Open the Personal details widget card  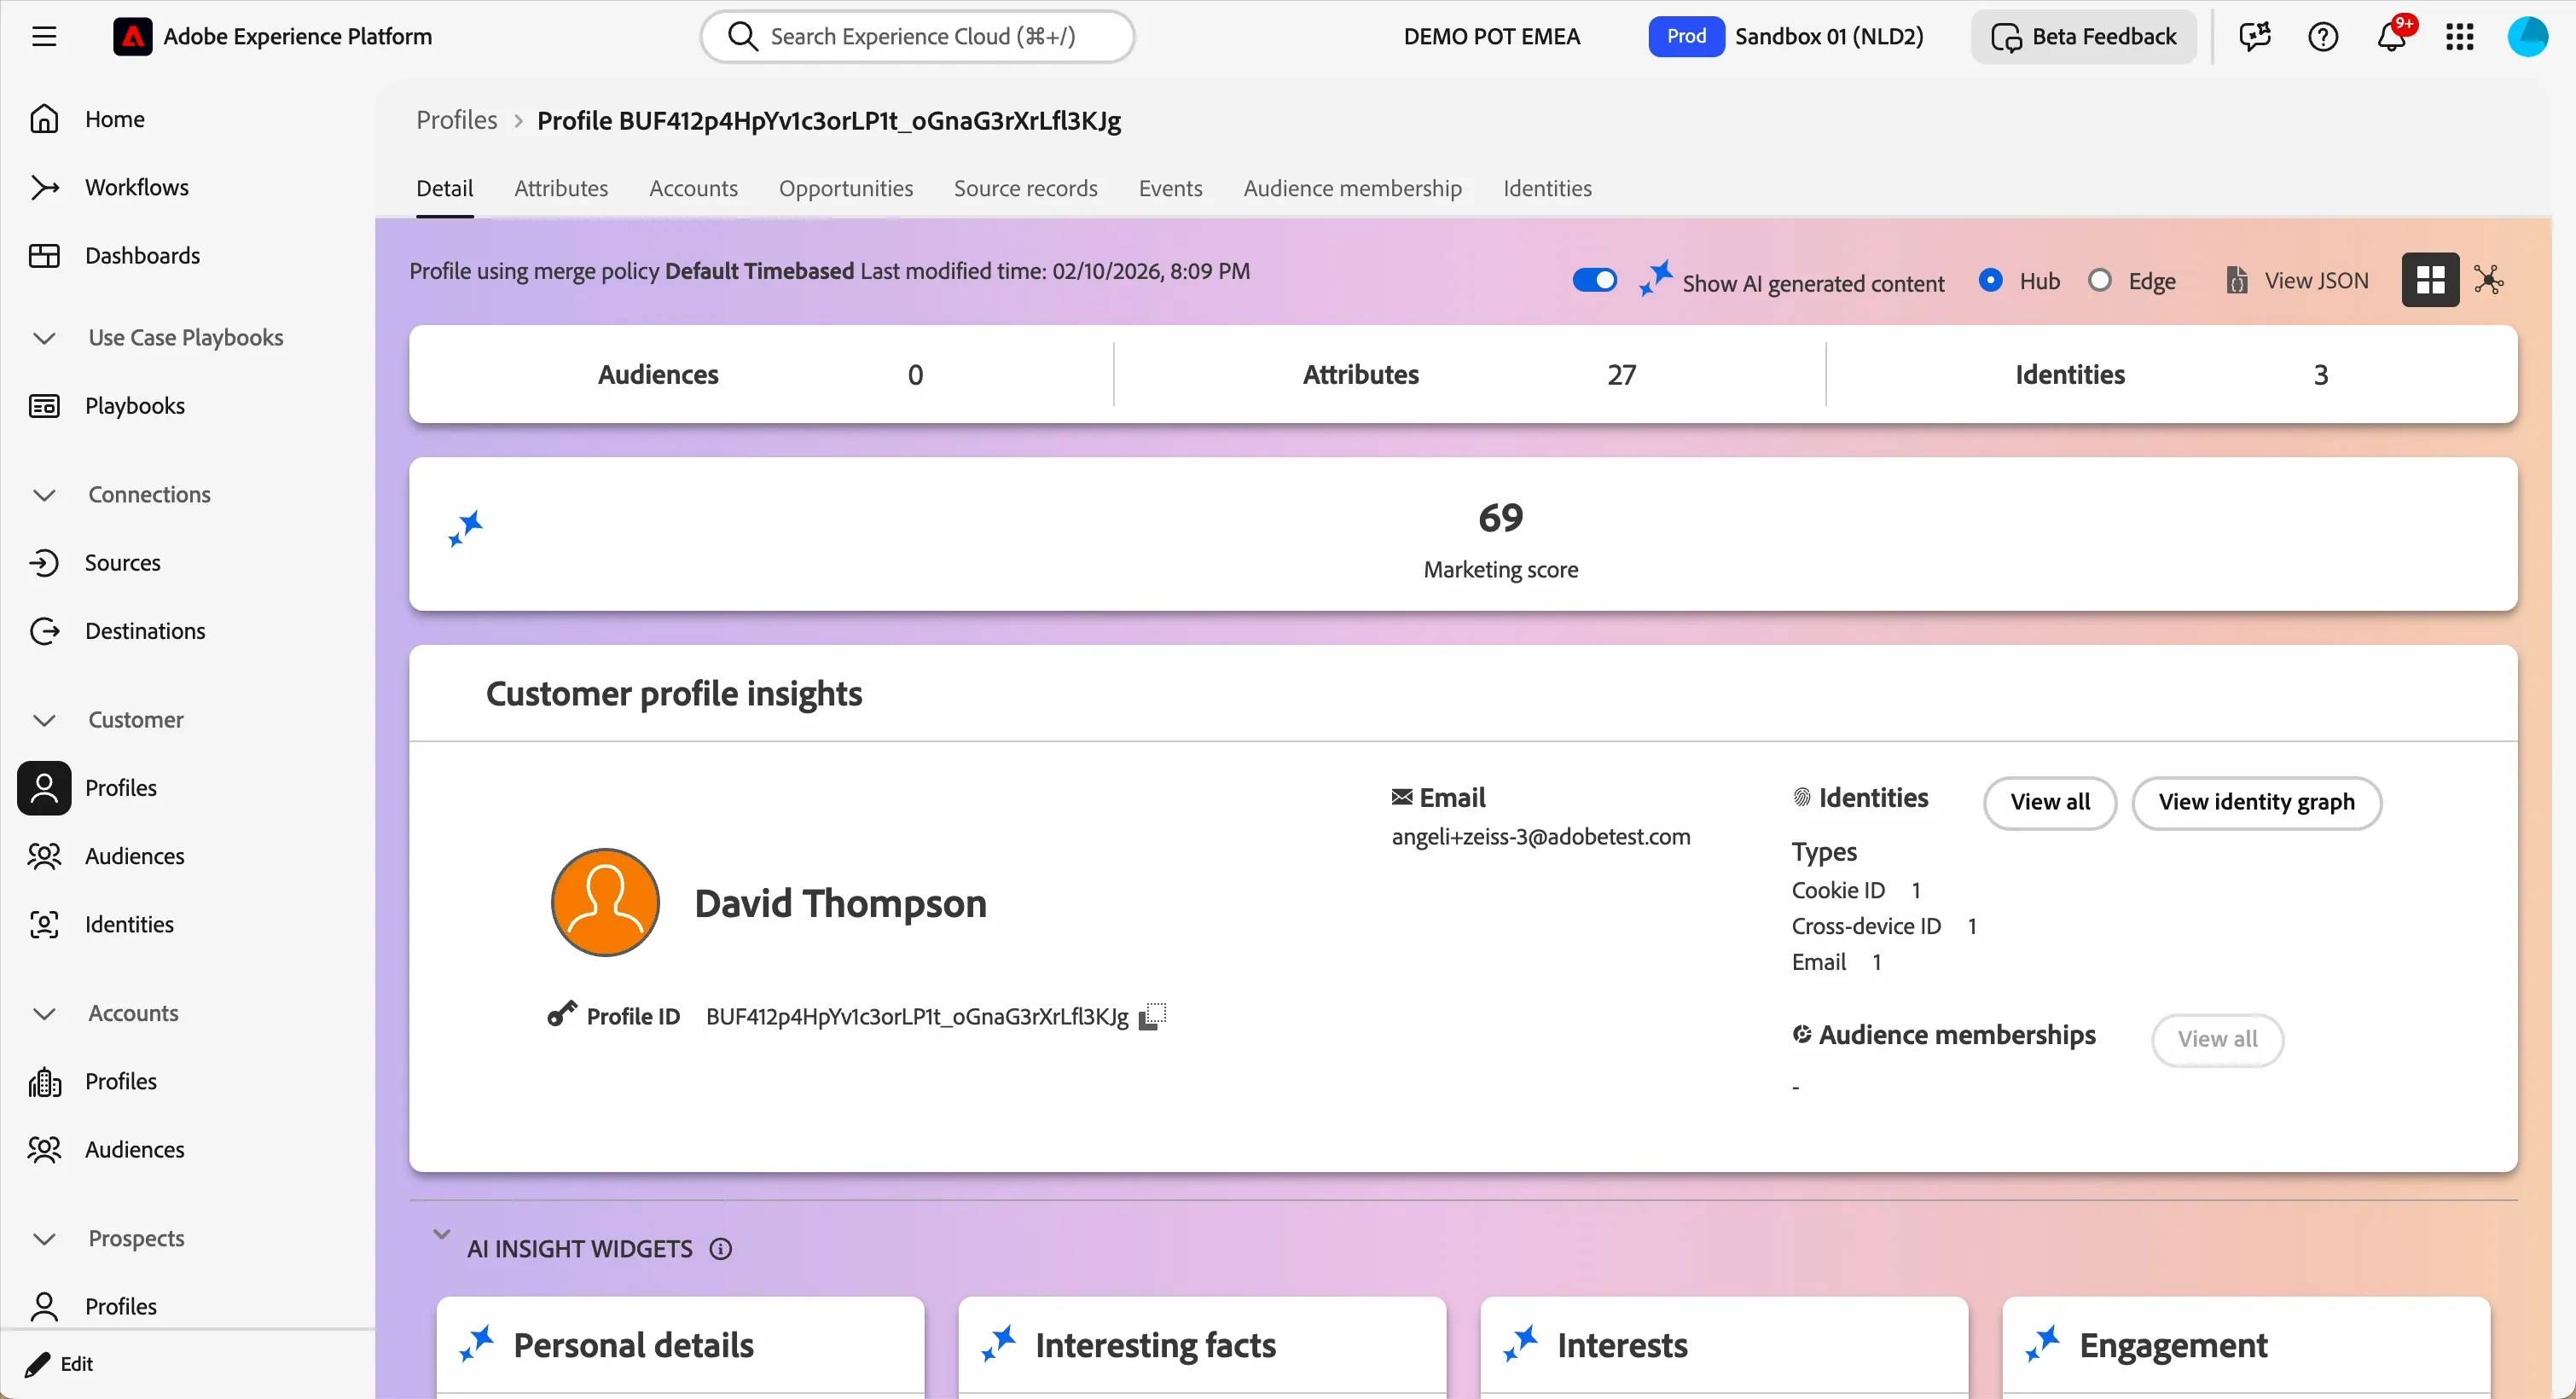click(680, 1346)
